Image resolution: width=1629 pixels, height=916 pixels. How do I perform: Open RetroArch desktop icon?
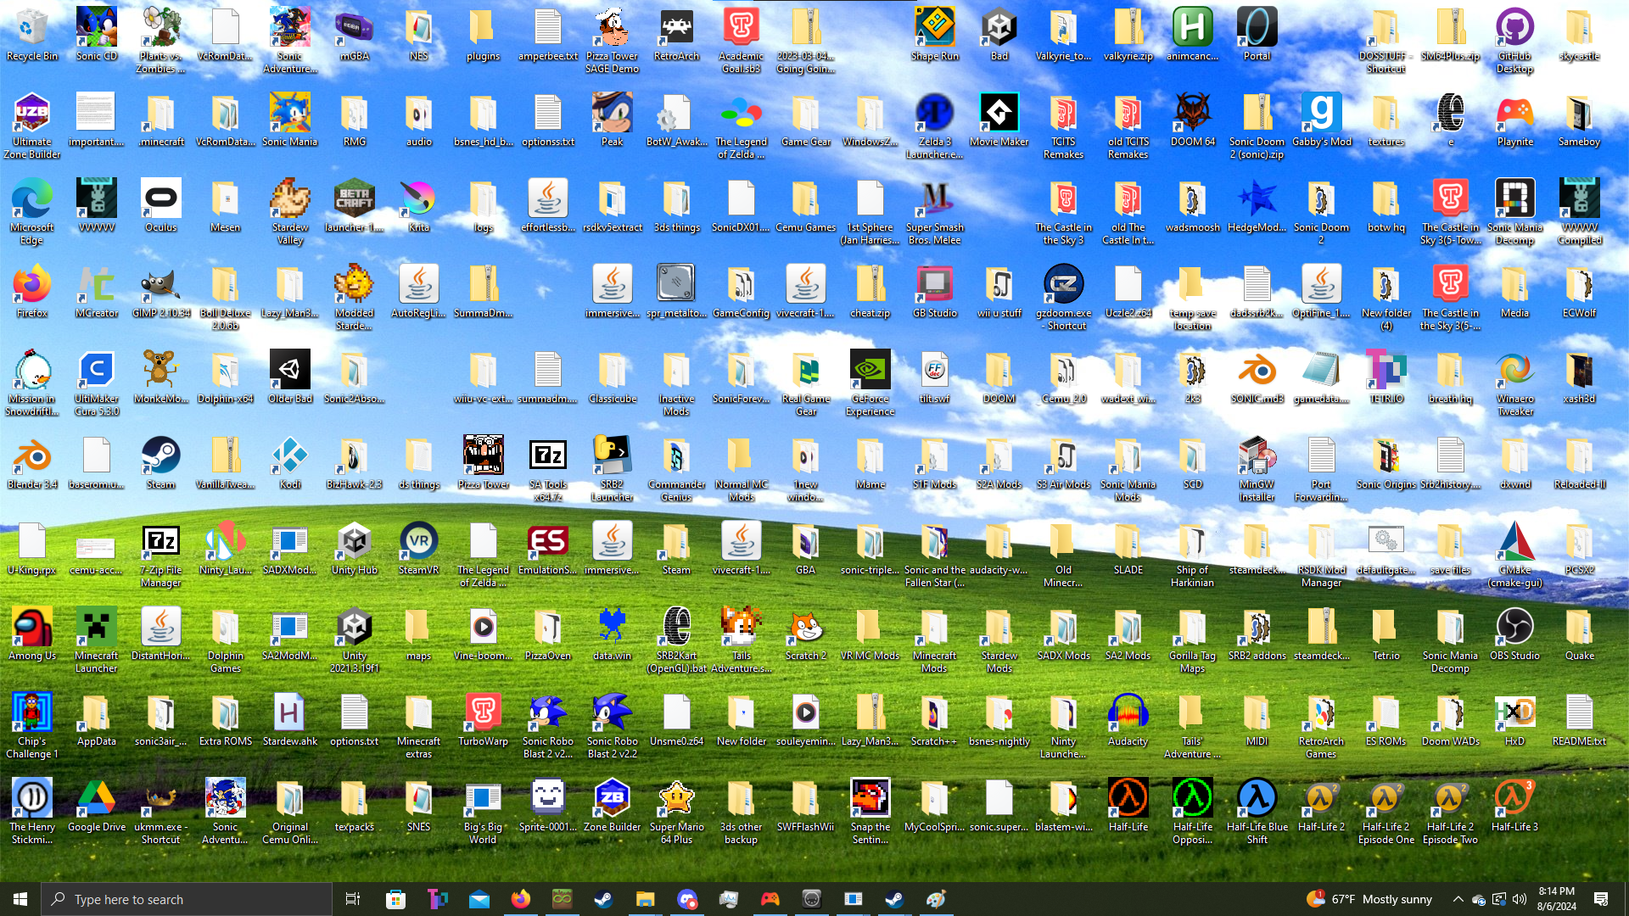click(677, 34)
